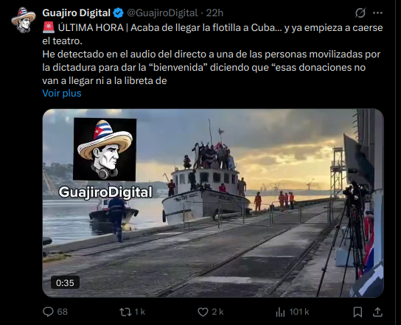The width and height of the screenshot is (401, 325).
Task: Like the post with the heart icon
Action: click(x=203, y=312)
